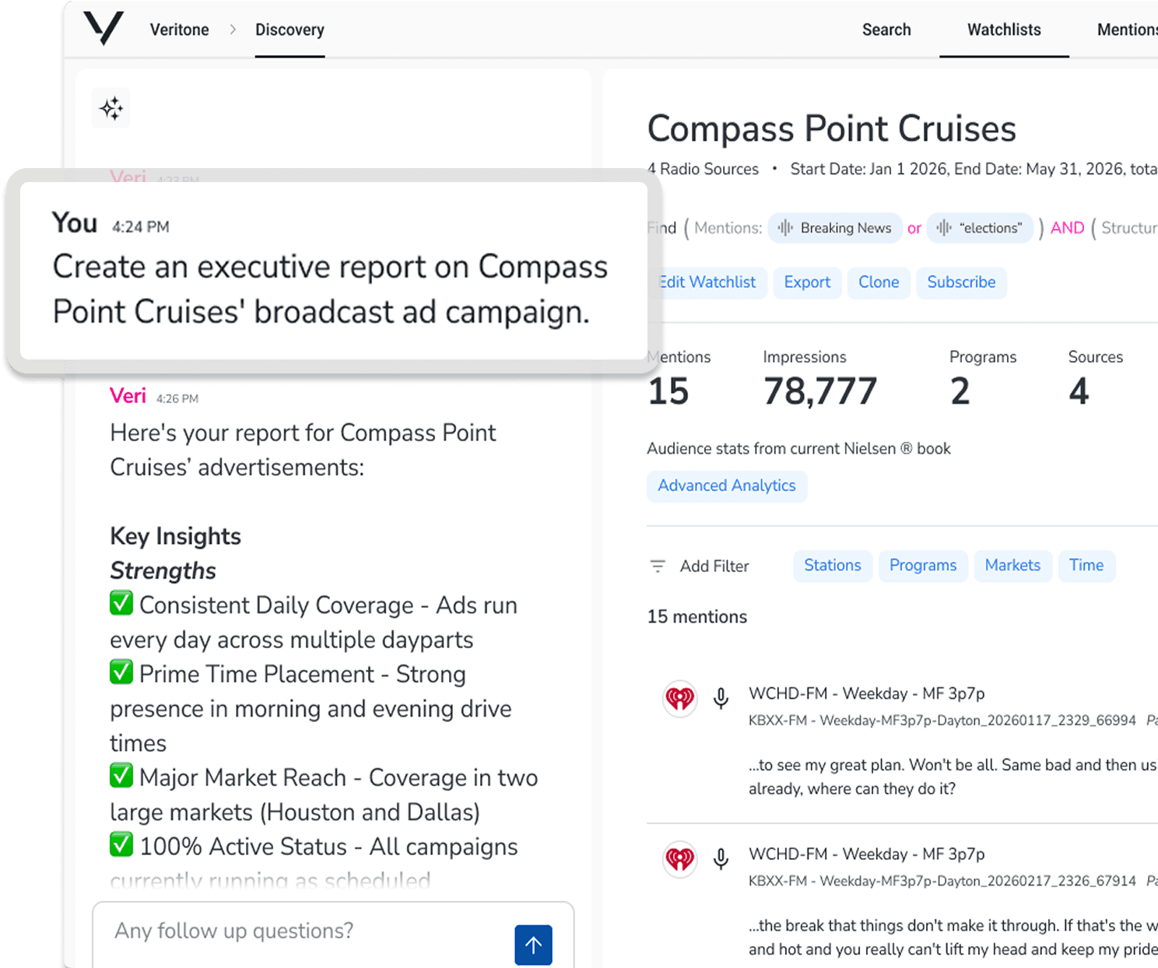Open Advanced Analytics
This screenshot has width=1158, height=968.
727,486
